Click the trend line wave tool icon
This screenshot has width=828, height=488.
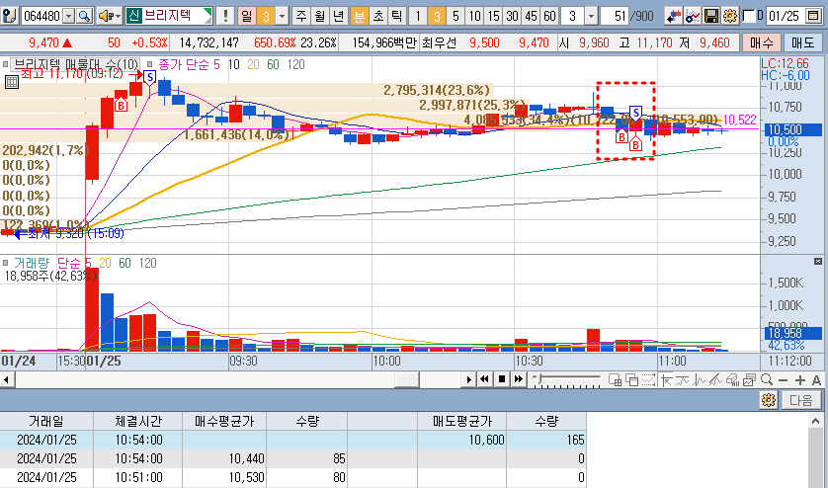tap(682, 379)
